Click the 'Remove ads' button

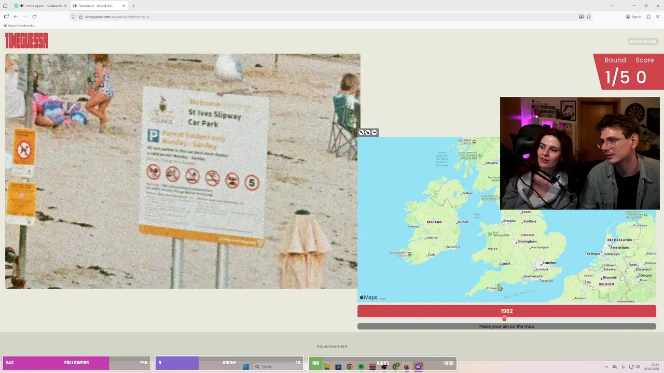(643, 41)
